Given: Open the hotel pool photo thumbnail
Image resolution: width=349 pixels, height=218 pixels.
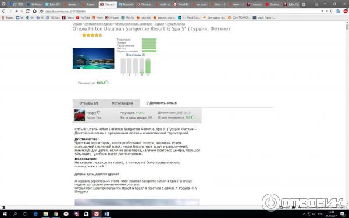Looking at the screenshot, I should (x=94, y=58).
